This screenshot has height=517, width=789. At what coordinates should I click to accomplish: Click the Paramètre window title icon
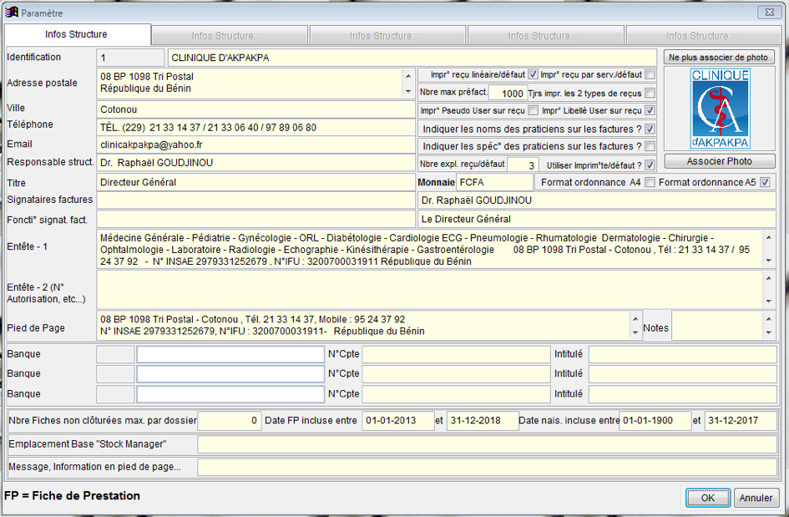click(x=11, y=13)
